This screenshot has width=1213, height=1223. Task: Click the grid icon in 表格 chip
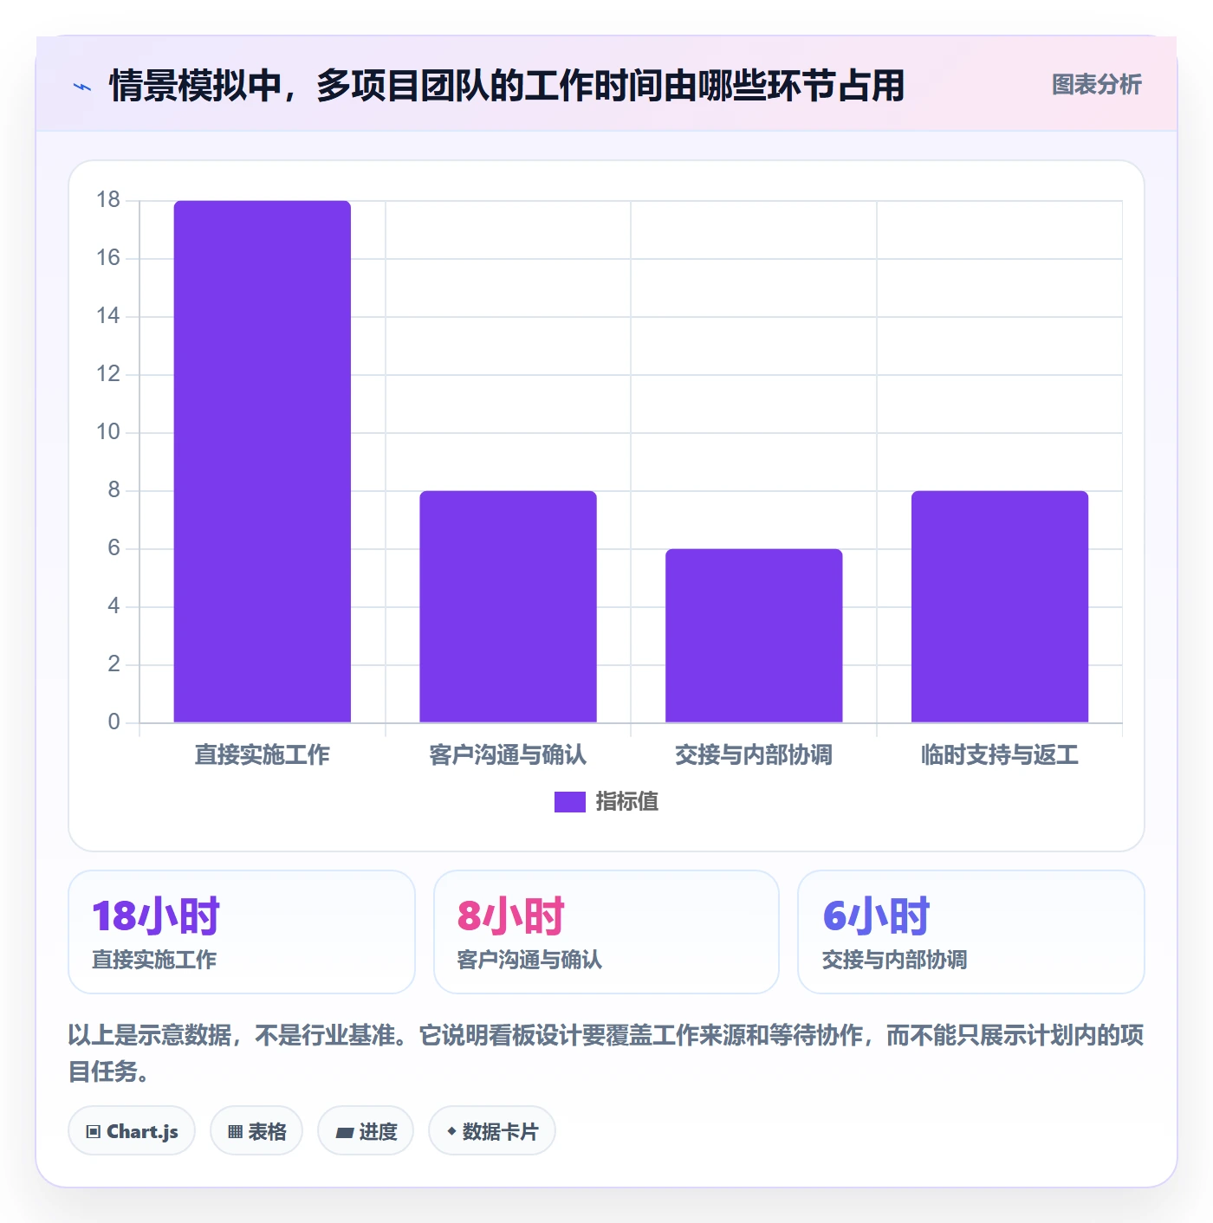[x=235, y=1132]
